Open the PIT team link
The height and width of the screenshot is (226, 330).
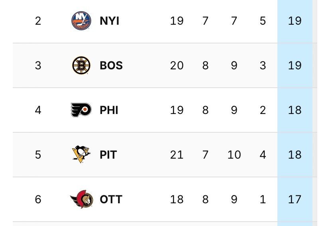108,155
